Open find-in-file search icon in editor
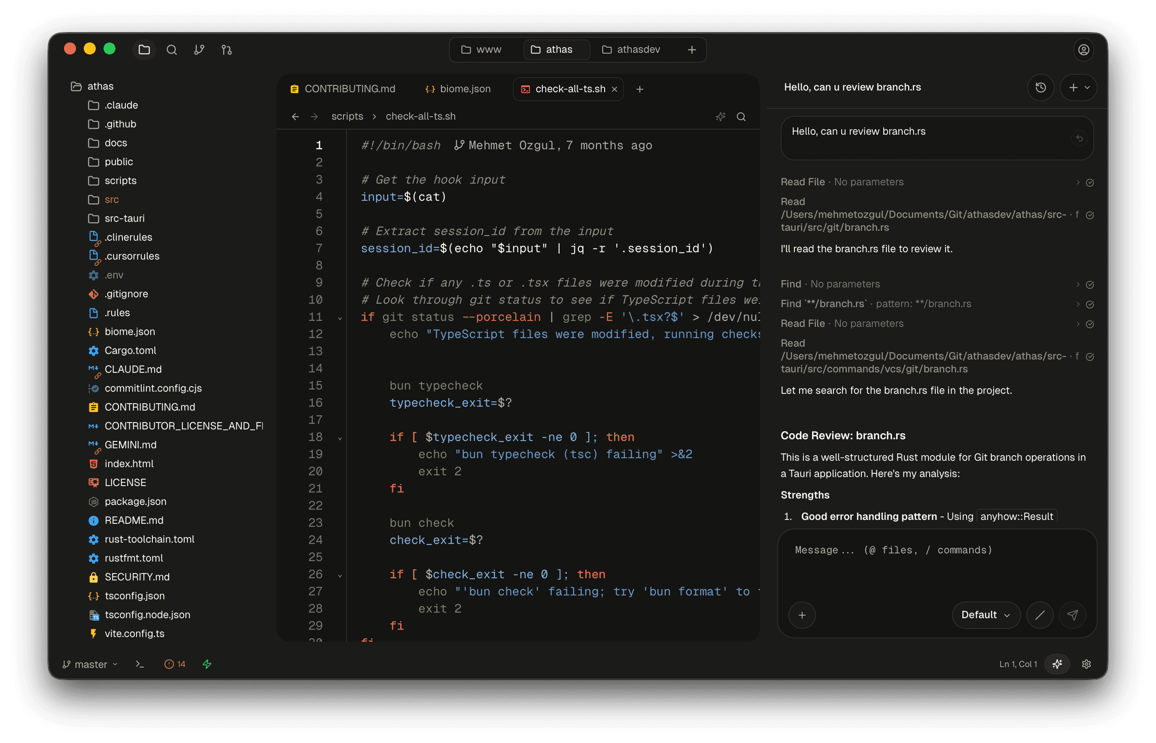Image resolution: width=1156 pixels, height=743 pixels. 741,117
